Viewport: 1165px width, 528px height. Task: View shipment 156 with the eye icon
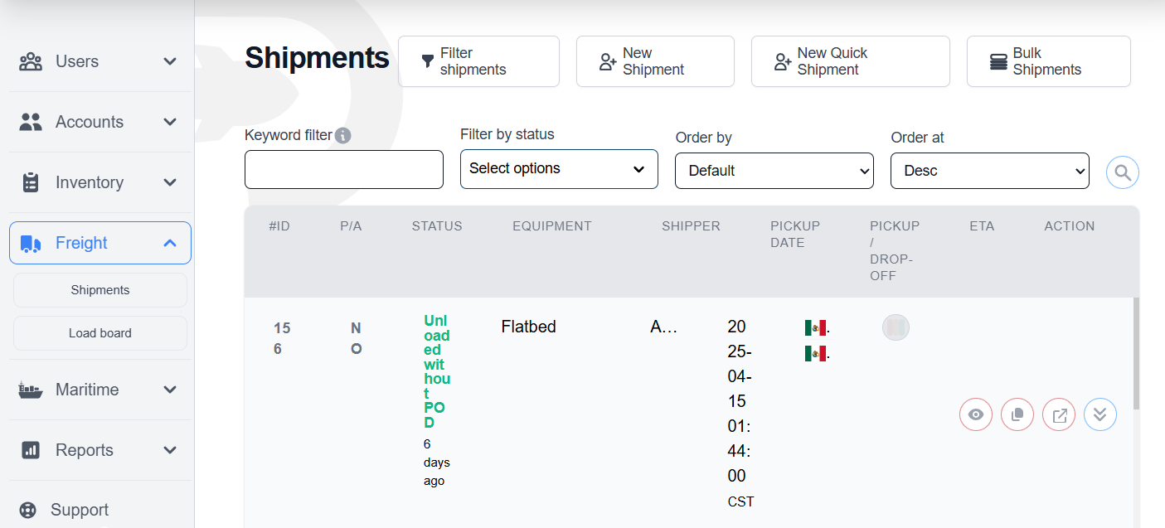pos(976,414)
